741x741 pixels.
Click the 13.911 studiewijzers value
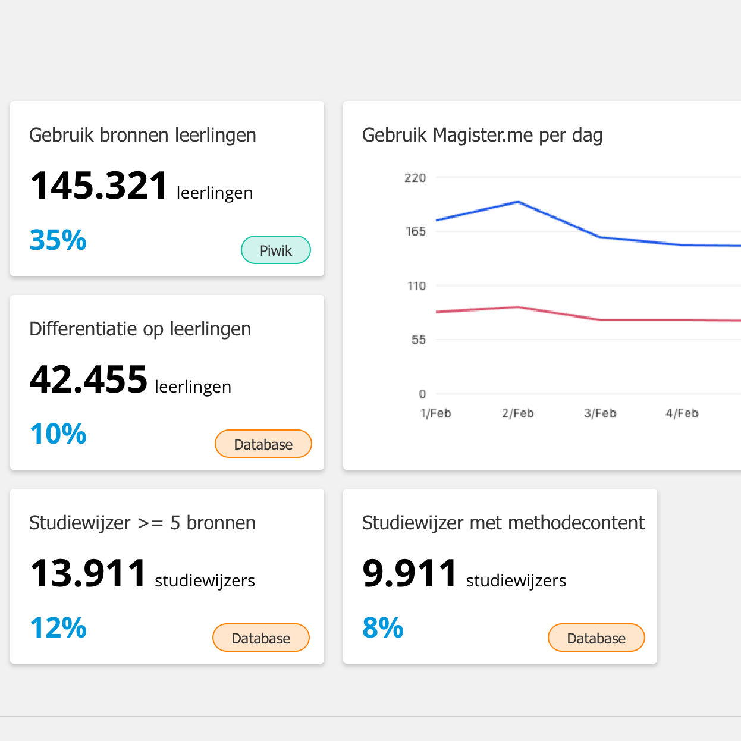[x=143, y=574]
